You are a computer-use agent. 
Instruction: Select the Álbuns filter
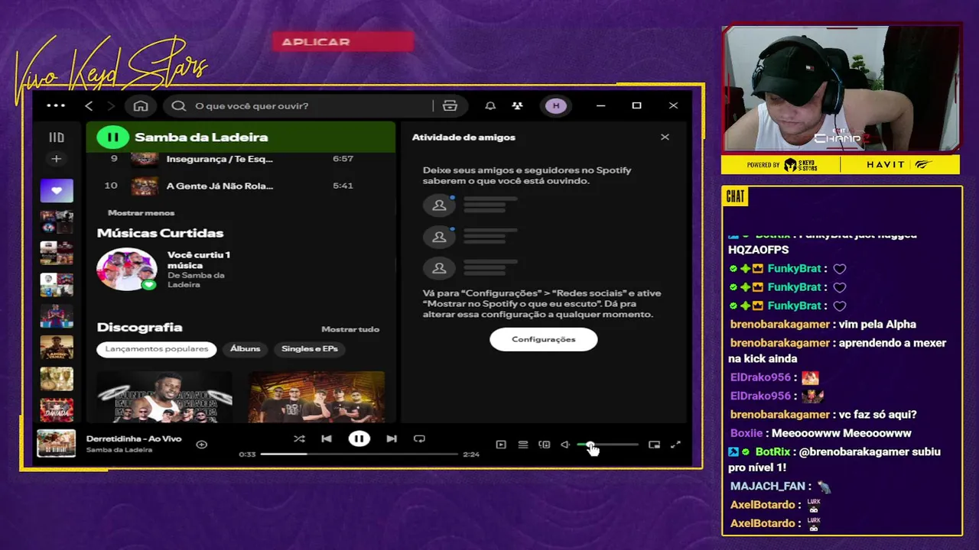246,349
